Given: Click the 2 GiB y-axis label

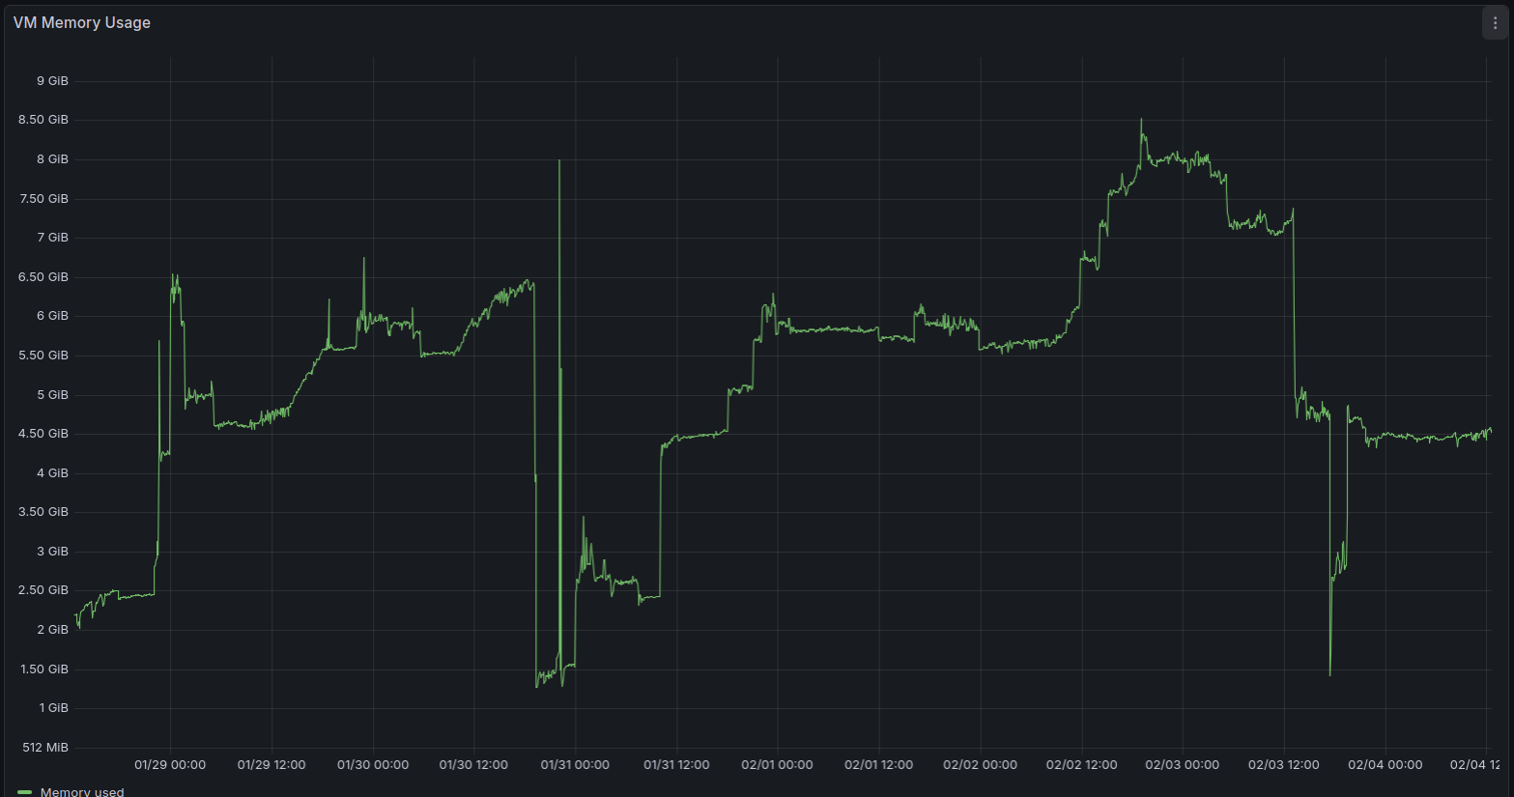Looking at the screenshot, I should point(52,629).
